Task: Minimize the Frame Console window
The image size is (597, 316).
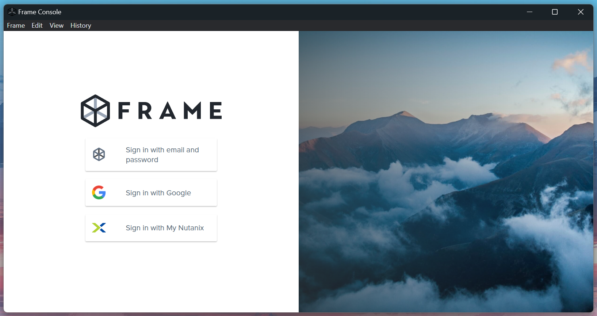Action: 529,12
